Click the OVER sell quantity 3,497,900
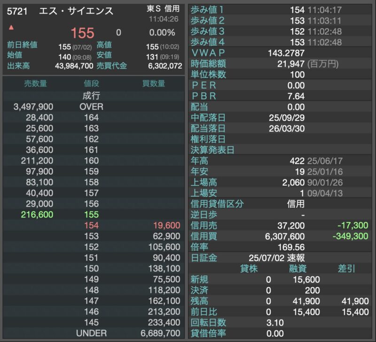376x342 pixels. pos(33,107)
